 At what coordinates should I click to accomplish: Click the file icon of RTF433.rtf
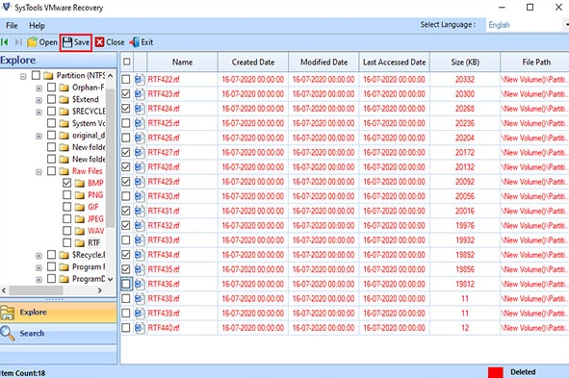tap(140, 239)
